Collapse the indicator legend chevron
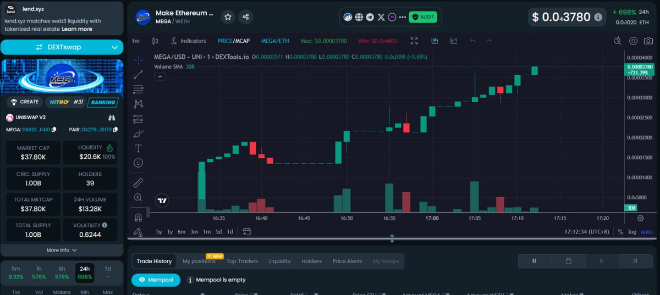Image resolution: width=660 pixels, height=295 pixels. click(x=159, y=76)
